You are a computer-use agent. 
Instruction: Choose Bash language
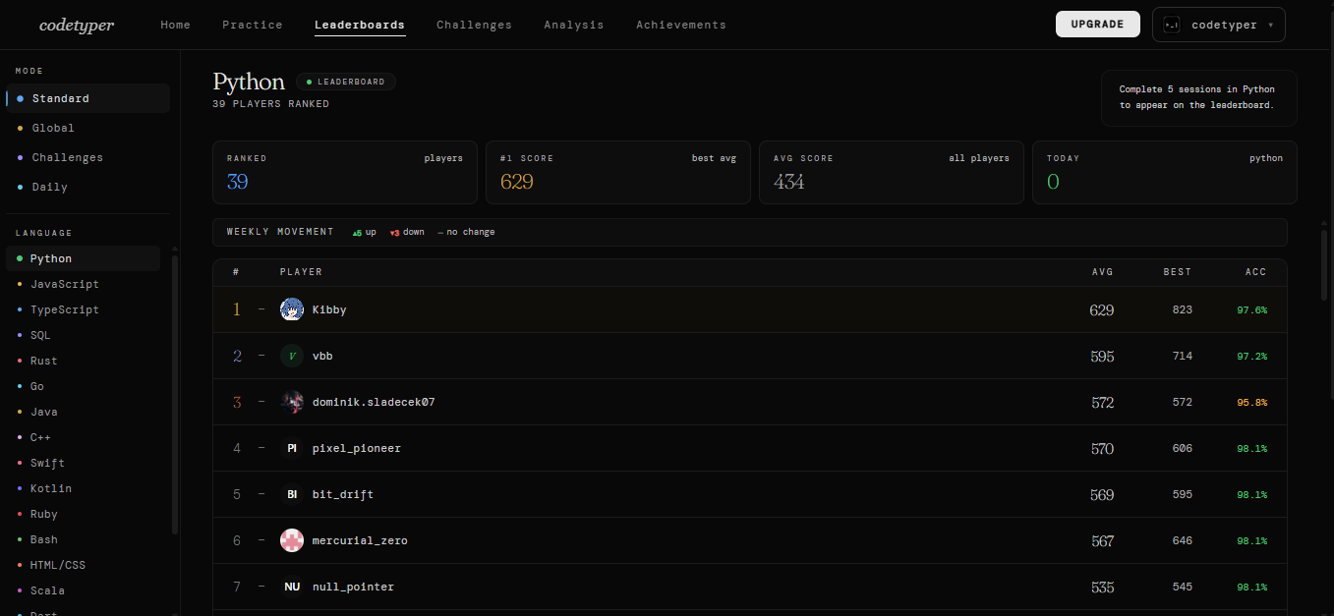point(84,539)
